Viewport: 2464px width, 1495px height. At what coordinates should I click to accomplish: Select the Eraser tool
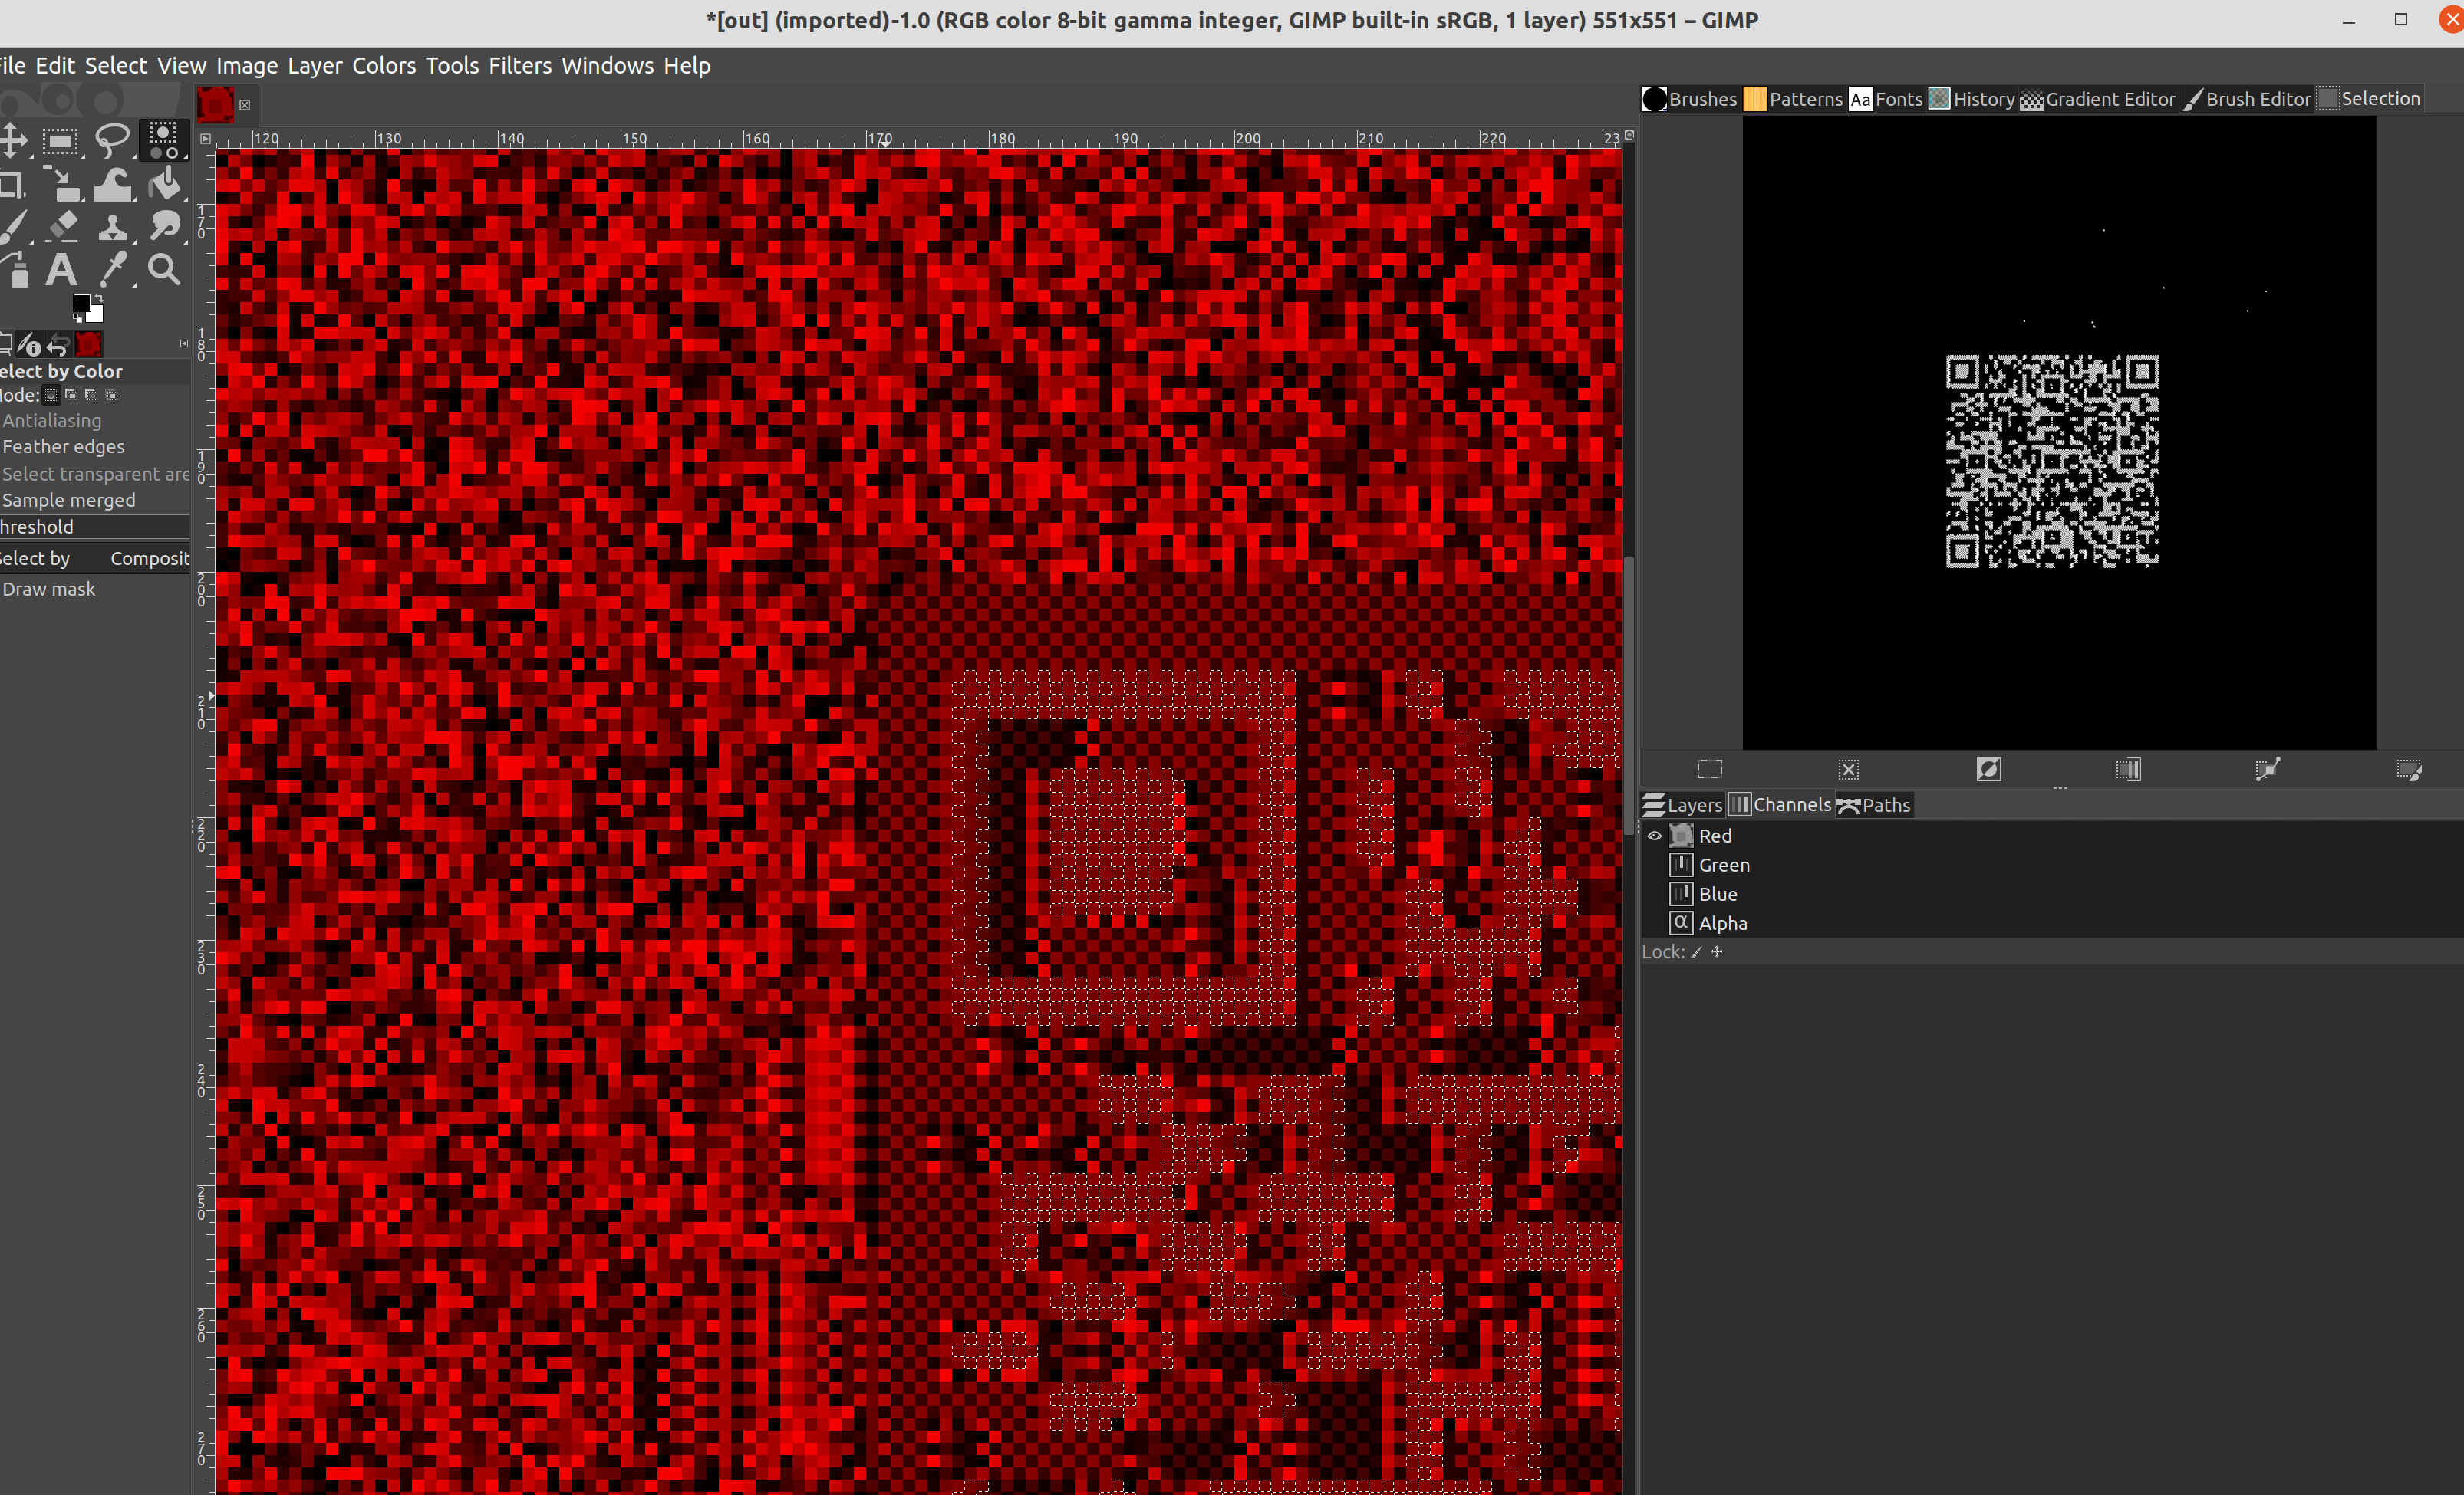[62, 227]
